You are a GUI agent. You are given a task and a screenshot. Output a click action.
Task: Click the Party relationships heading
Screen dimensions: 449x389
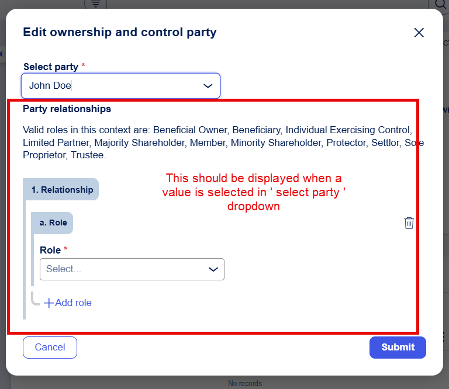click(x=67, y=109)
